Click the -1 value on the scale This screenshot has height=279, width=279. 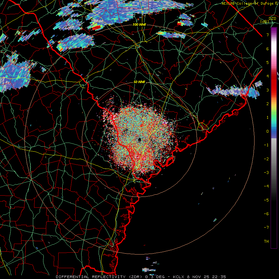click(x=266, y=145)
